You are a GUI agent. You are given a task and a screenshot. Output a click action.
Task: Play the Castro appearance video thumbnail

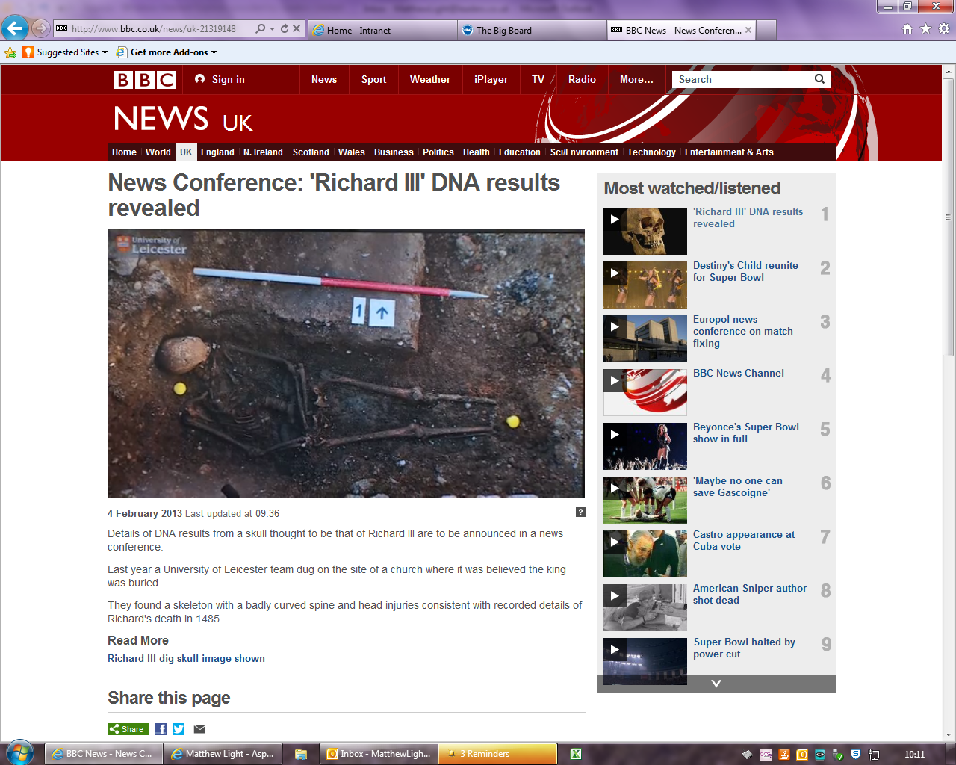645,554
